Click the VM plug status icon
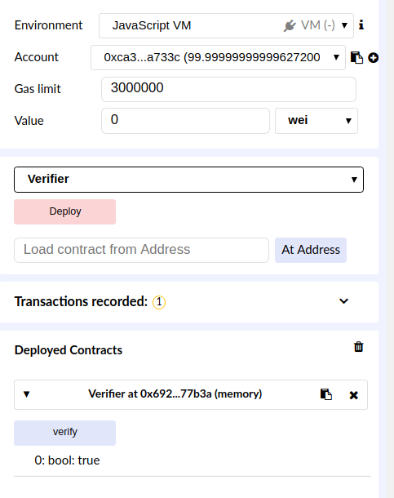 coord(290,25)
